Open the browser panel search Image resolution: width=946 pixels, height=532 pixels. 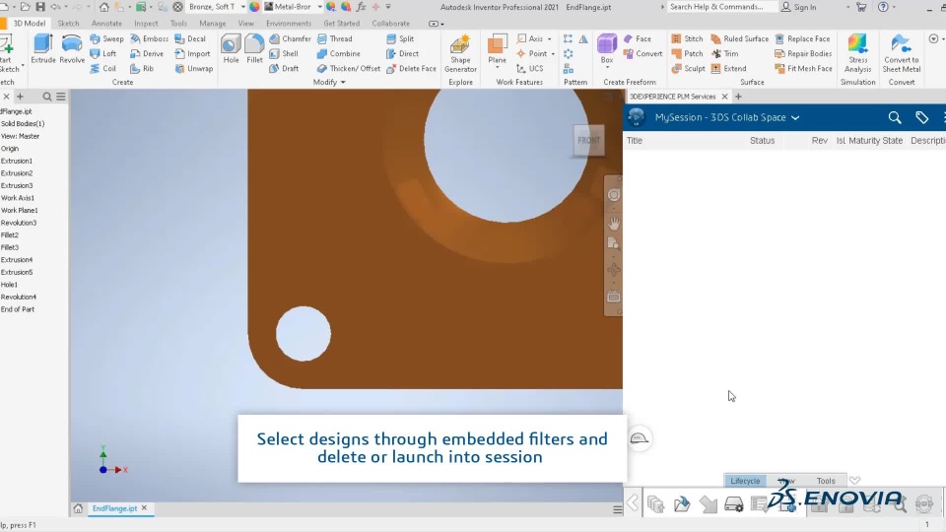point(47,97)
